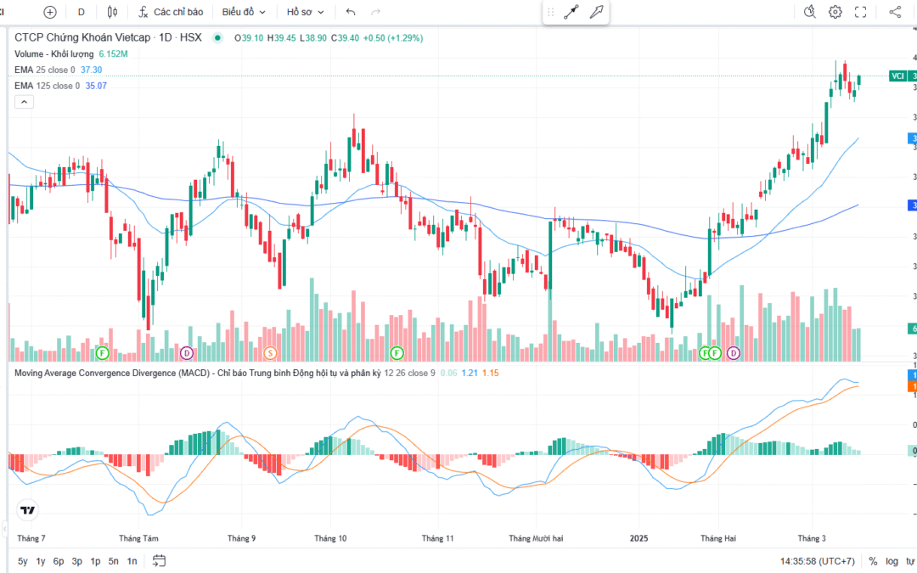
Task: Open the quick search icon
Action: coord(809,12)
